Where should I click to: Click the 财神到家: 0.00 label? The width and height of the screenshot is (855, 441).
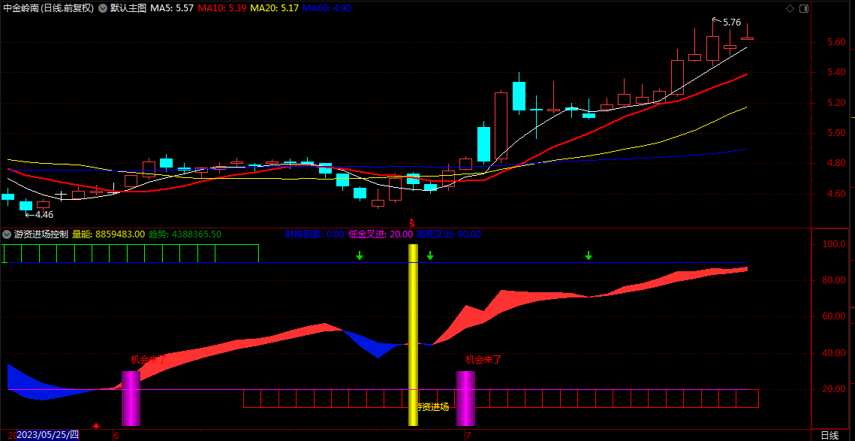pos(315,234)
